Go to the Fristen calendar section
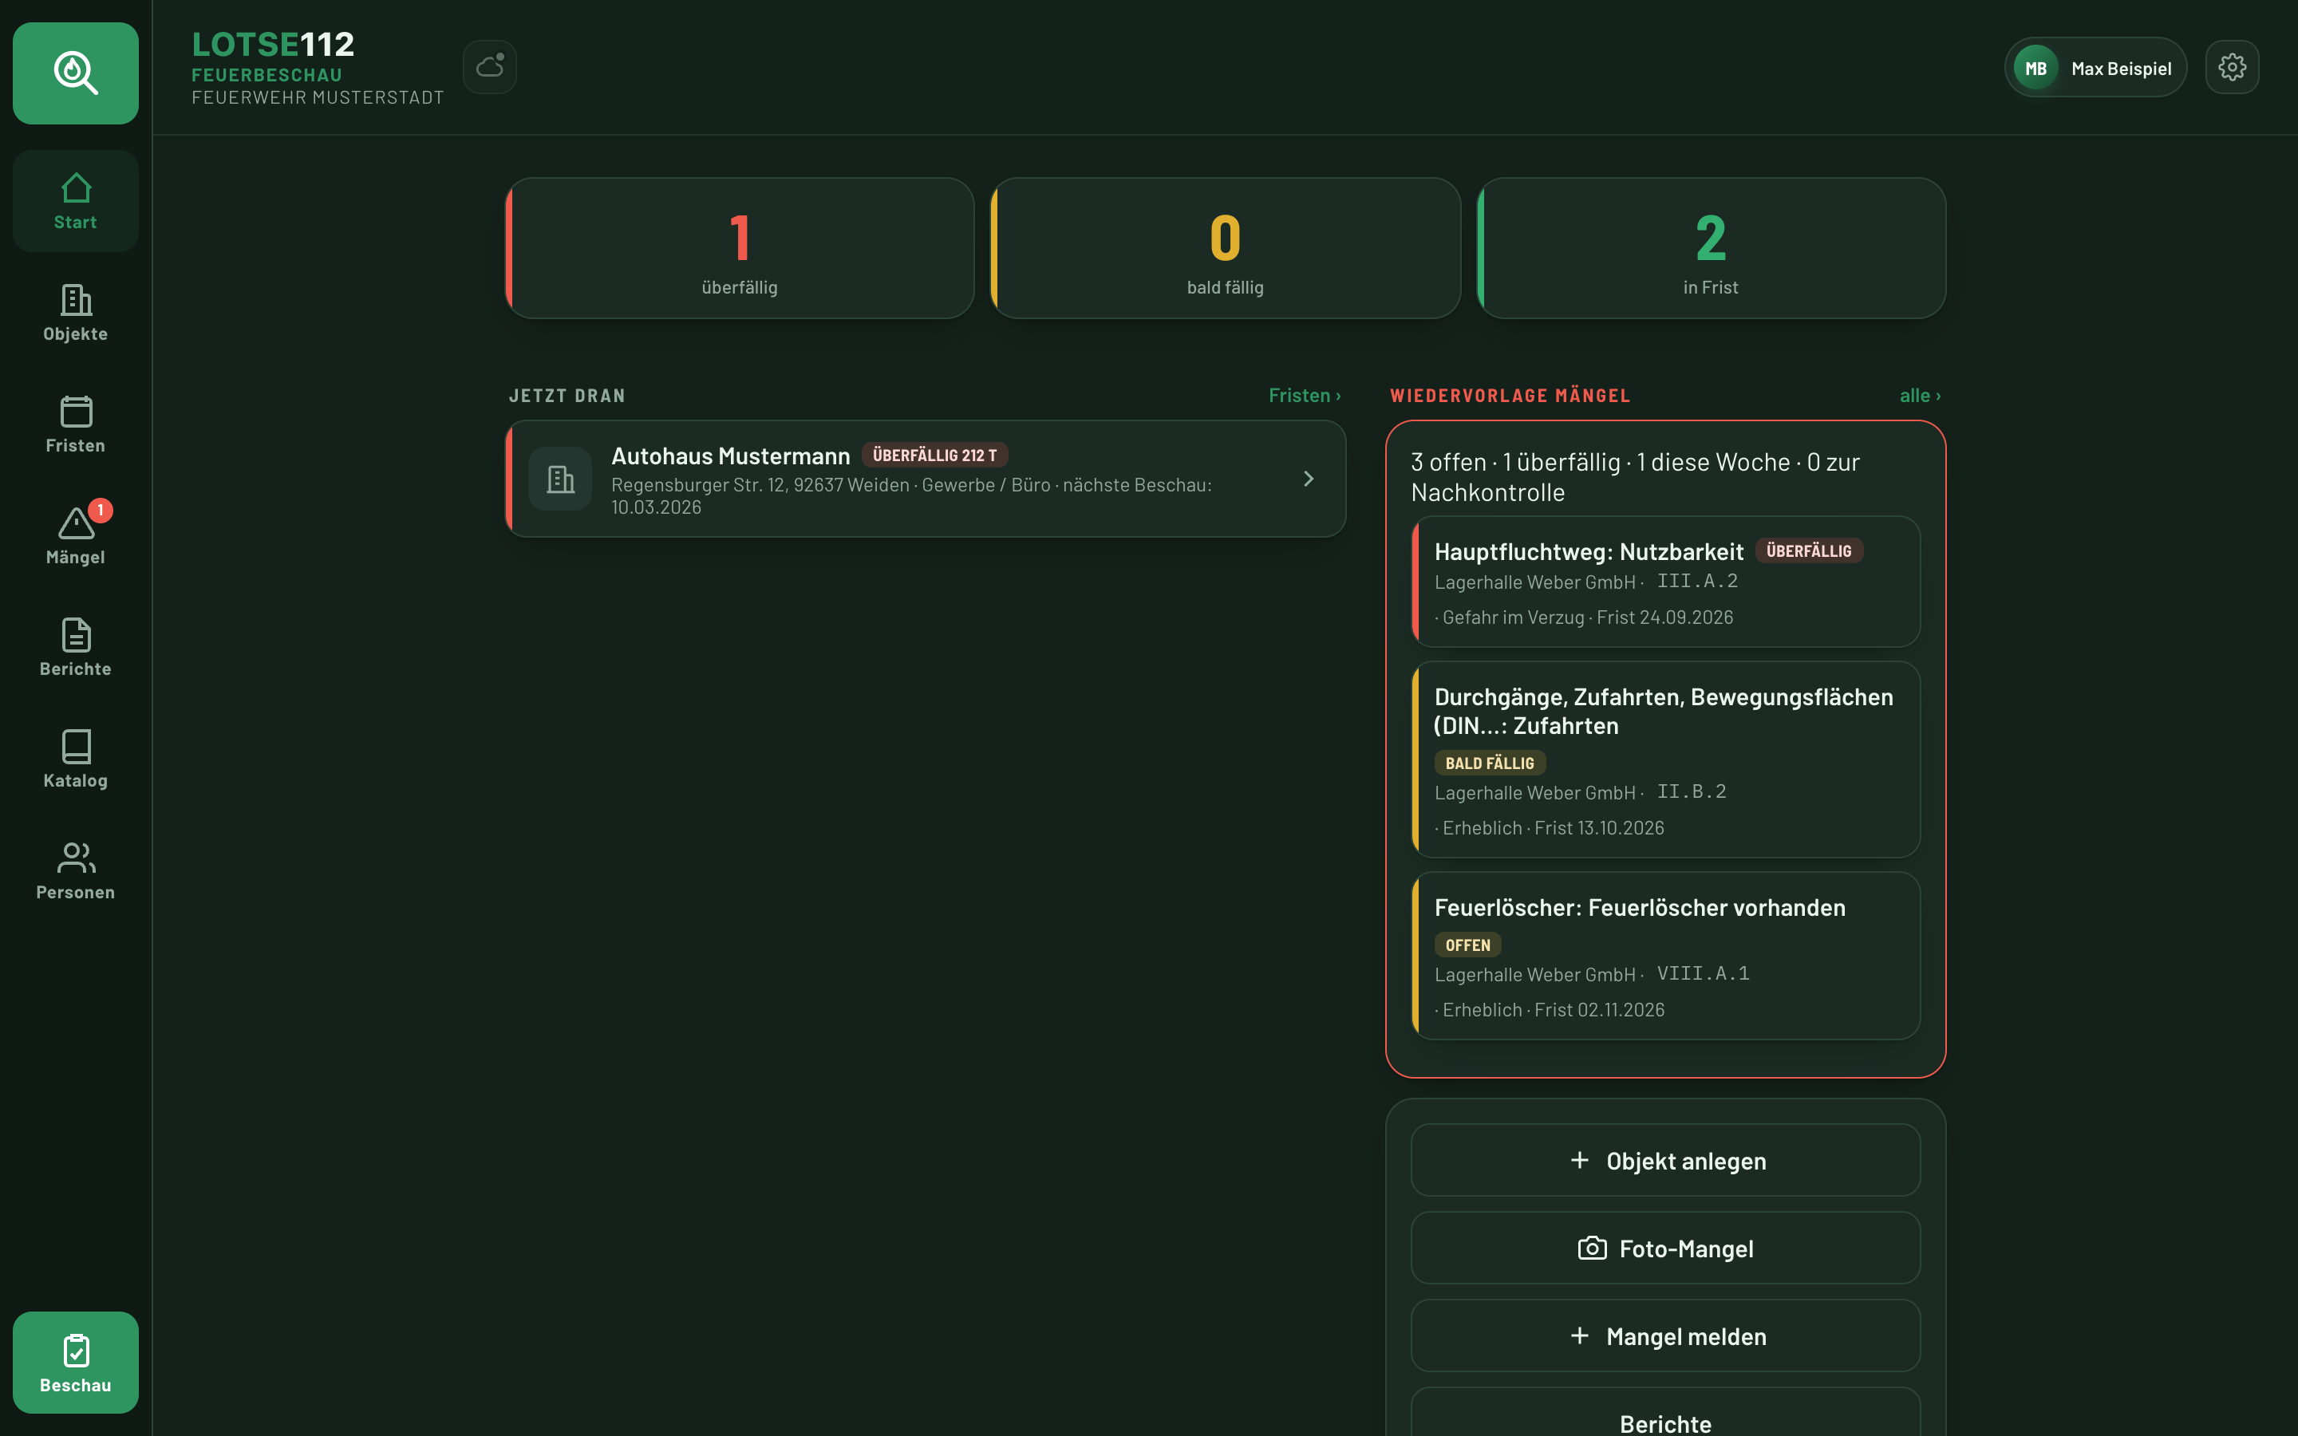2298x1436 pixels. [x=75, y=424]
